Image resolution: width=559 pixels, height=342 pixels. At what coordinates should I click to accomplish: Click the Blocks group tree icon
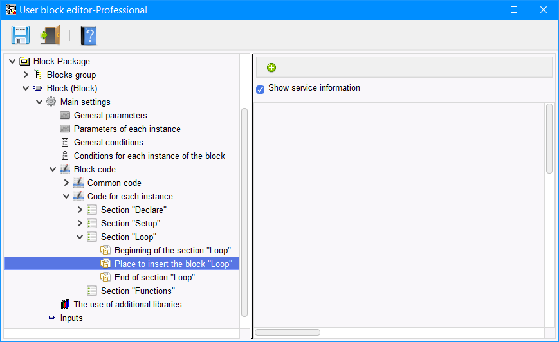(38, 75)
